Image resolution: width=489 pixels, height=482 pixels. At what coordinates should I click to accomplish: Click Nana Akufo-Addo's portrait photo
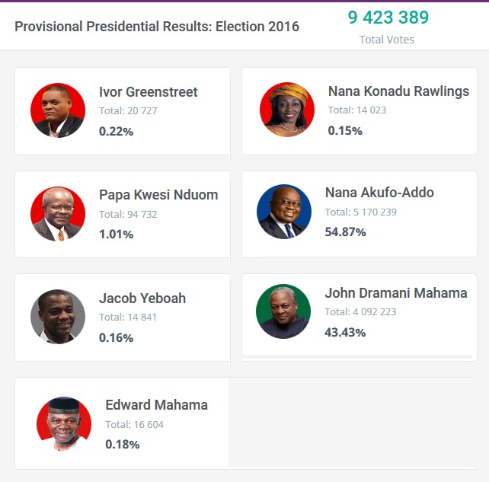click(284, 212)
